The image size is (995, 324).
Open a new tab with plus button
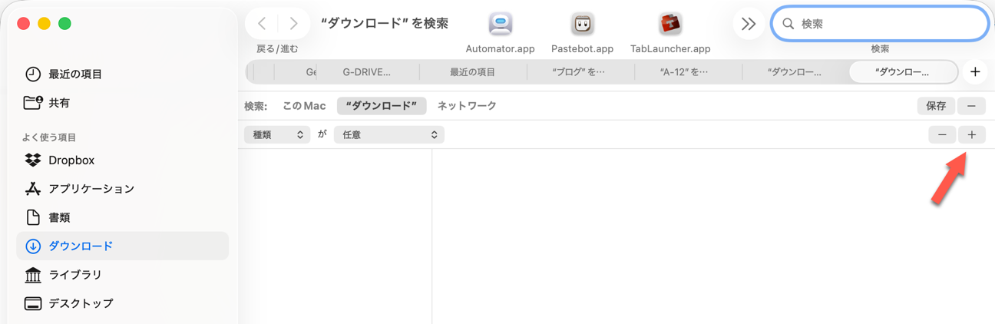pos(975,72)
